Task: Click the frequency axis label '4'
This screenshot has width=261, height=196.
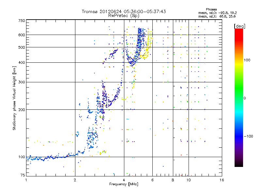Action: tap(124, 180)
